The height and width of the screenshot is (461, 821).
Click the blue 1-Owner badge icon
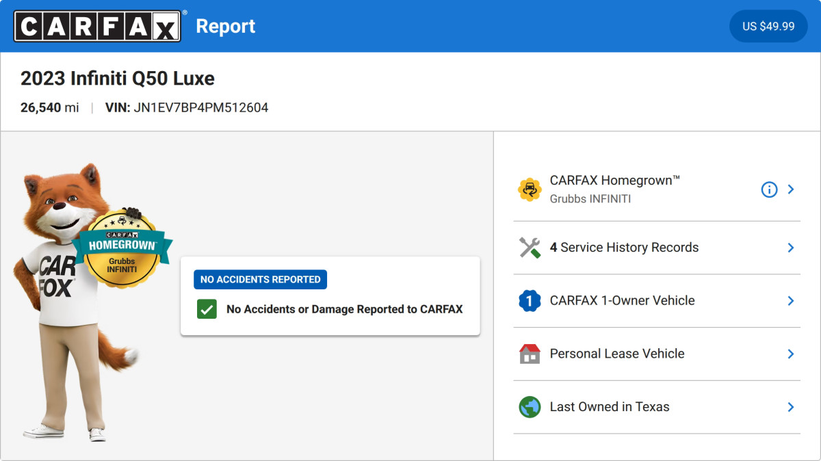click(530, 301)
